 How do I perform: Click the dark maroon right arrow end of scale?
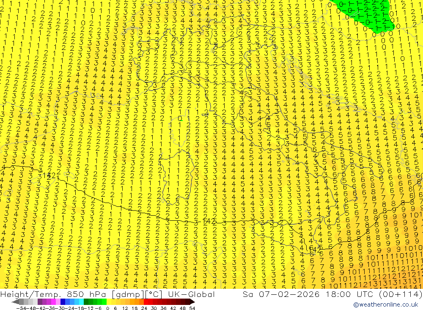[192, 302]
